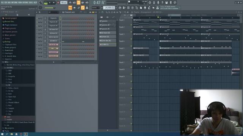Select the [A] 808 (1) channel button
The height and width of the screenshot is (136, 243).
pyautogui.click(x=54, y=41)
